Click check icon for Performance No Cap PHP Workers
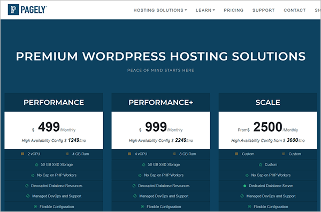 (33, 176)
